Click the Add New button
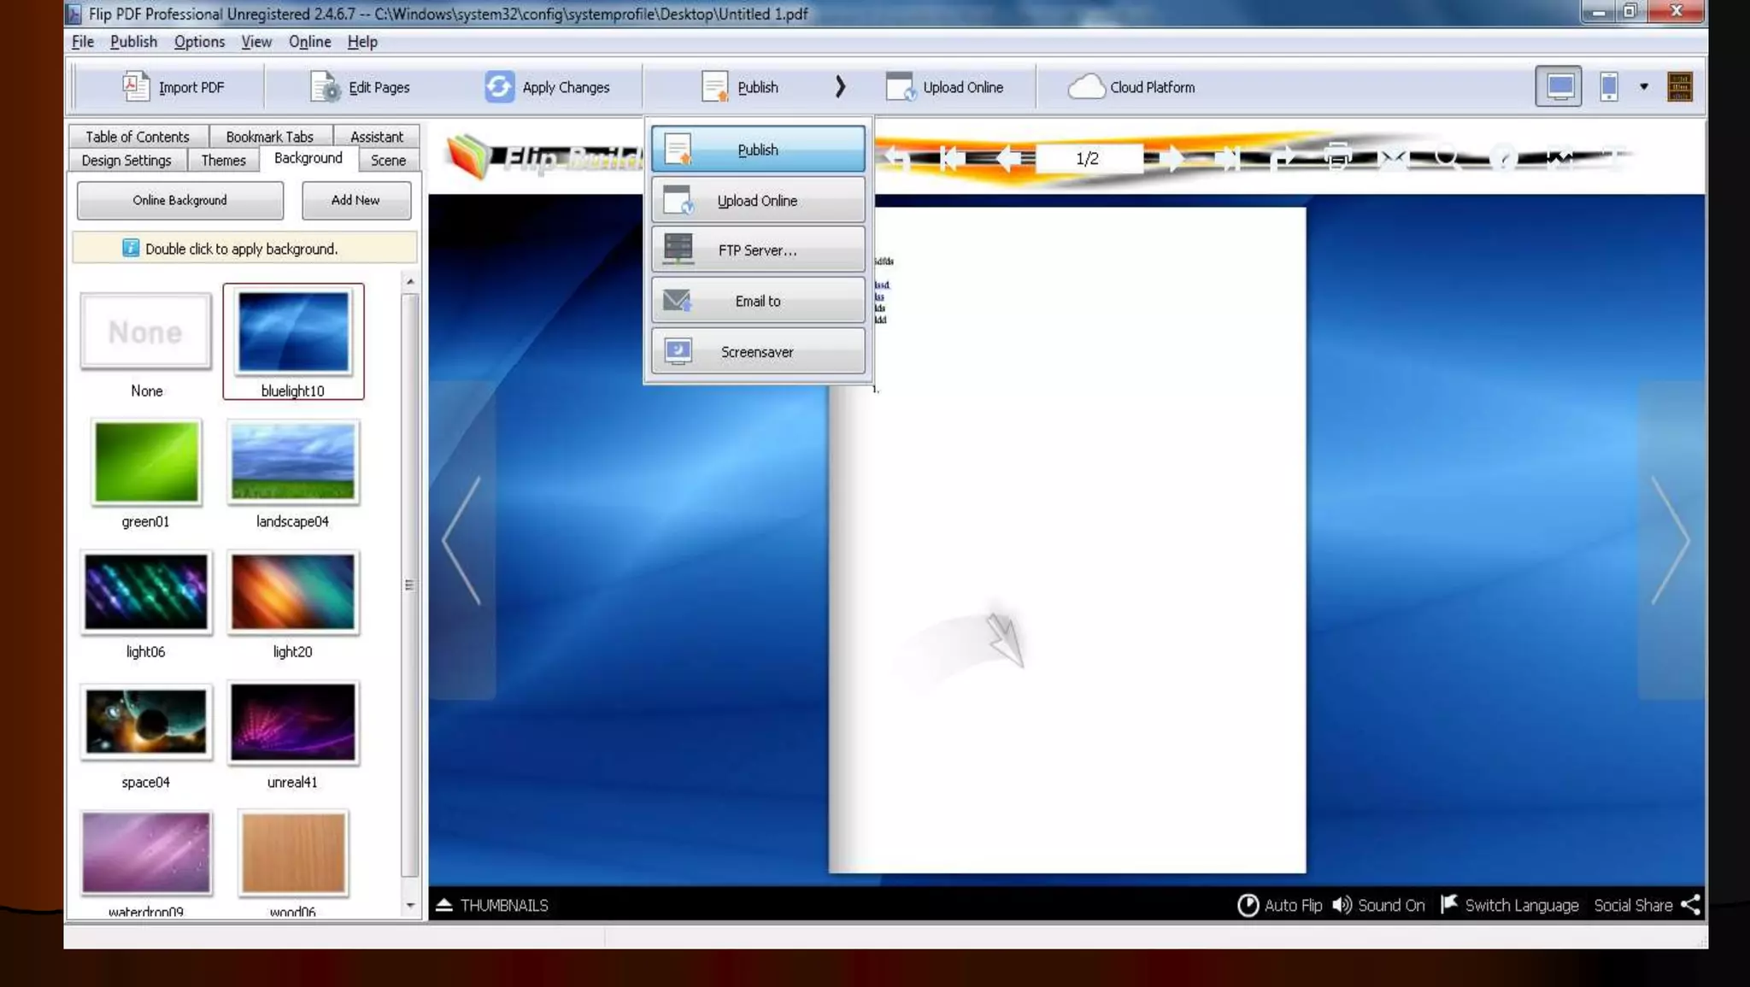 (x=355, y=200)
